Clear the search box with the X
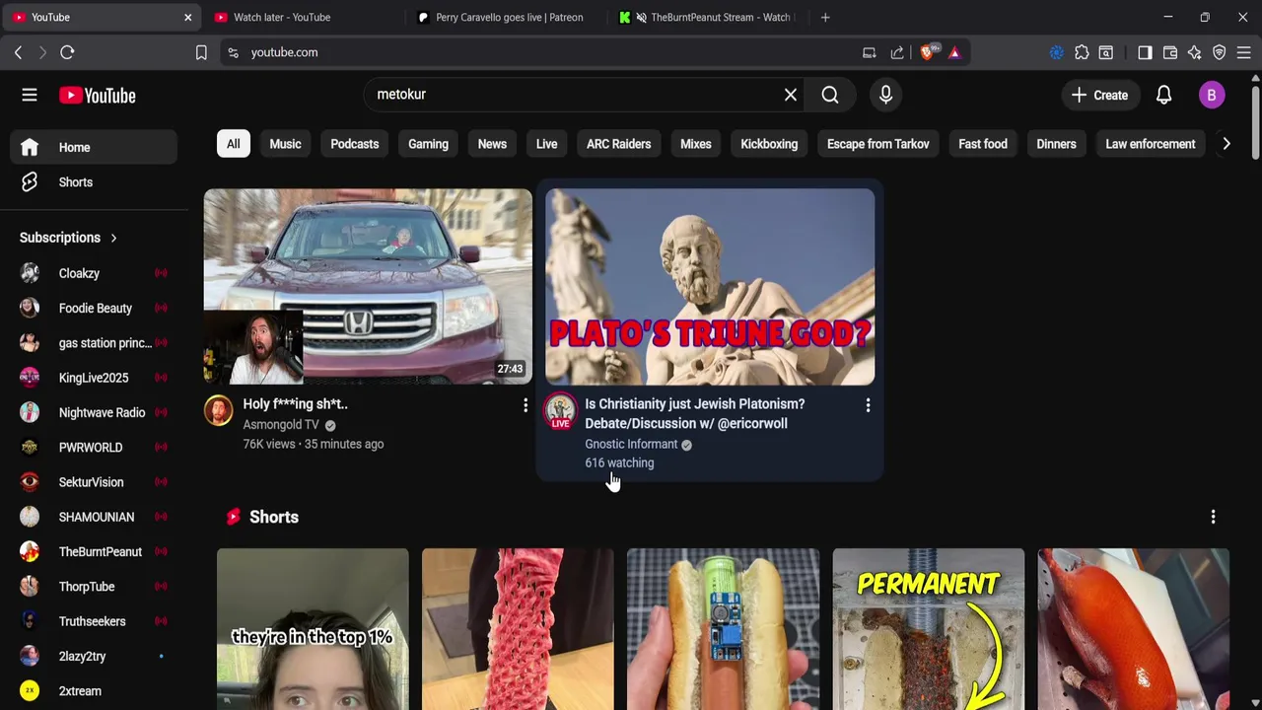 pyautogui.click(x=791, y=95)
